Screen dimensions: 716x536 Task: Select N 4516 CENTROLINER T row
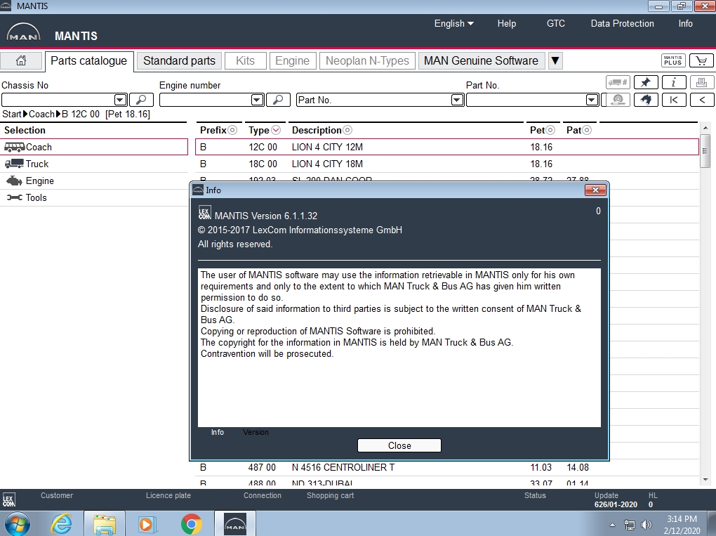(x=447, y=467)
